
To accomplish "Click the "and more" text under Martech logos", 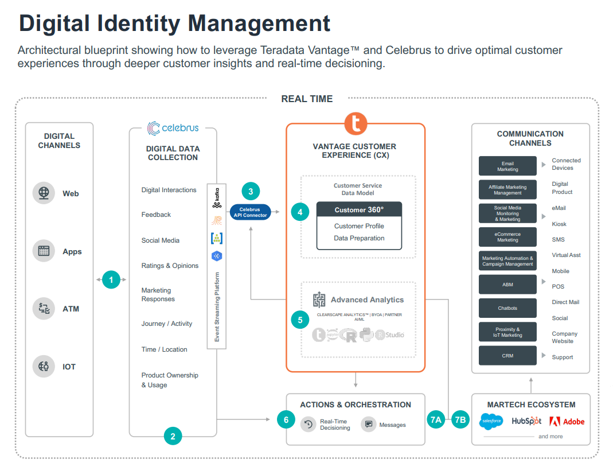I will 550,436.
